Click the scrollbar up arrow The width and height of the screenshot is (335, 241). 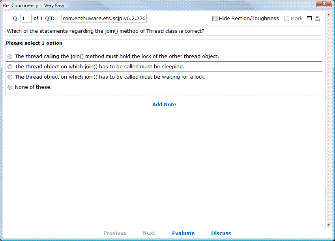pyautogui.click(x=329, y=15)
